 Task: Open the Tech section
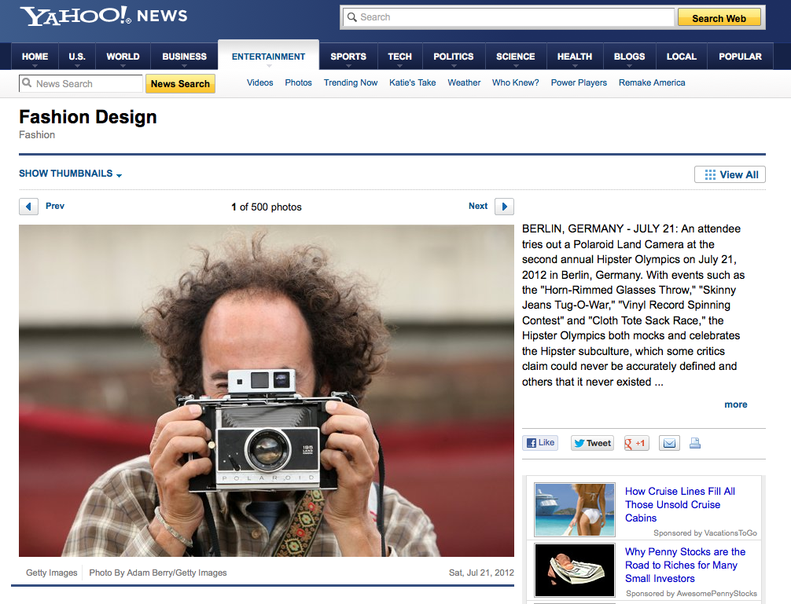(400, 57)
